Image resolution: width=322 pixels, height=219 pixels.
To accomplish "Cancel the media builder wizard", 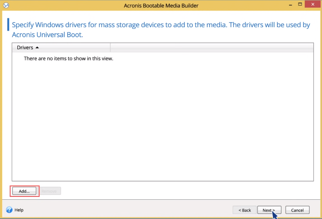I will (x=297, y=210).
